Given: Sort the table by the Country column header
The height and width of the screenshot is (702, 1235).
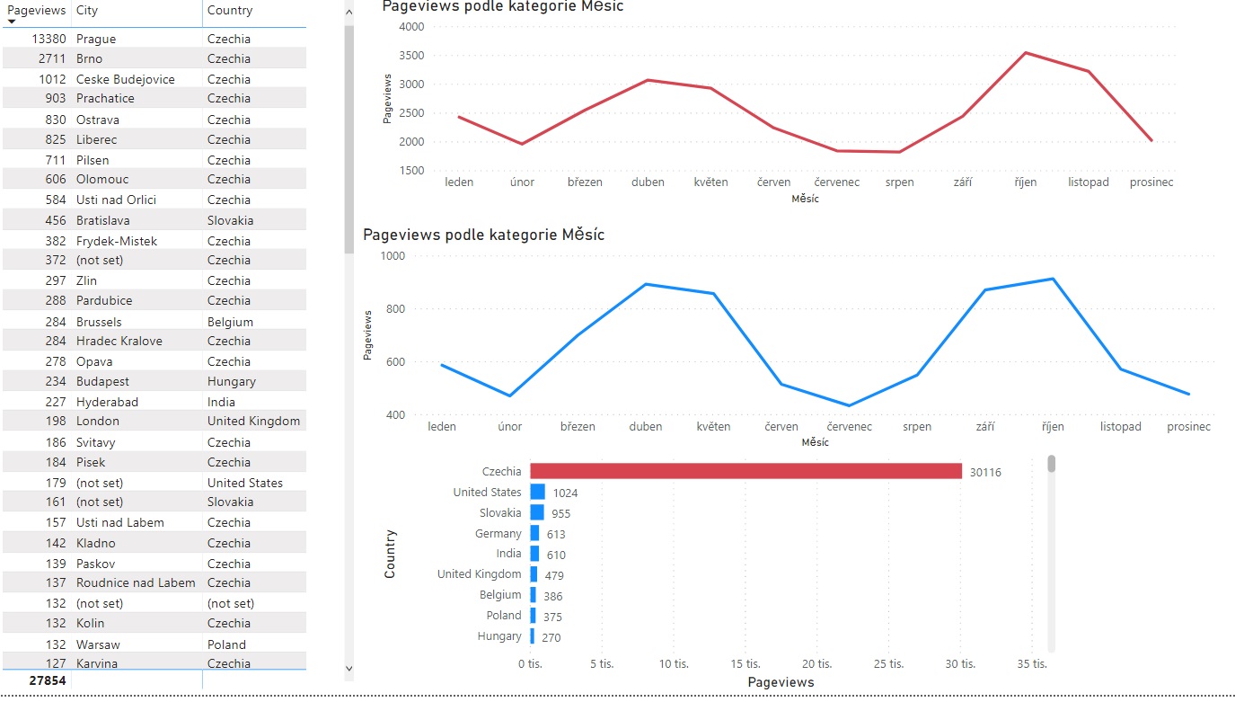Looking at the screenshot, I should point(230,11).
